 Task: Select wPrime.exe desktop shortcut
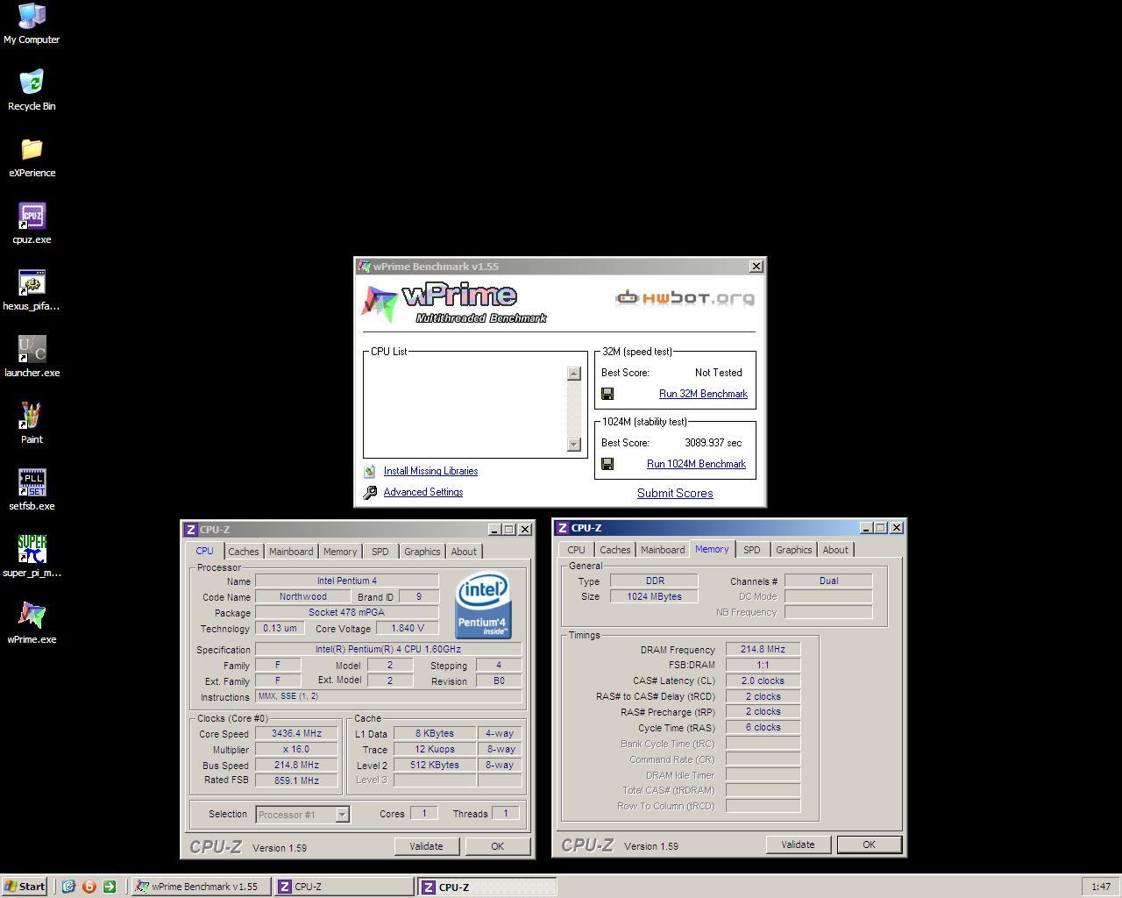pos(32,624)
